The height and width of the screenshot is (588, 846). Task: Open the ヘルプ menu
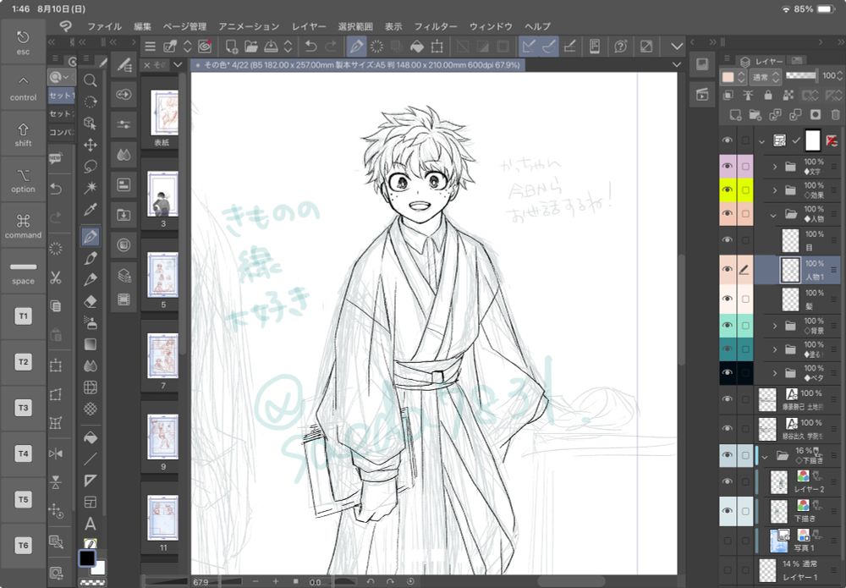pyautogui.click(x=537, y=26)
